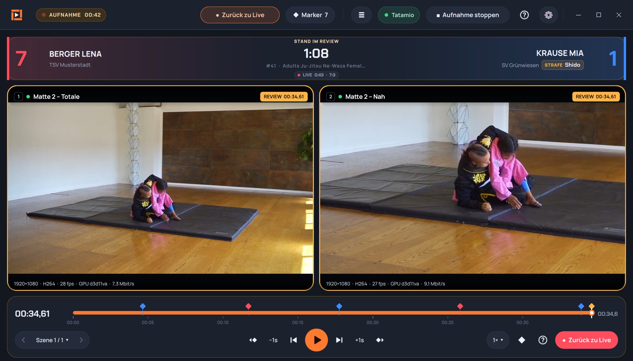Play the review footage
Screen dimensions: 633x361
point(316,340)
